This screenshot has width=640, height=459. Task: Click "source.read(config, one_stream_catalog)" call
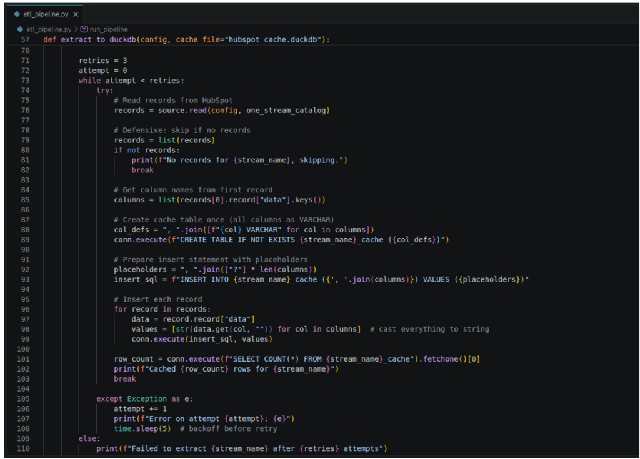(244, 110)
